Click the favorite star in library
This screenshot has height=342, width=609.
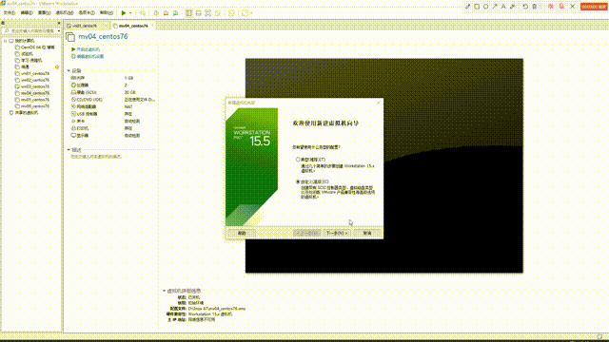(x=57, y=67)
